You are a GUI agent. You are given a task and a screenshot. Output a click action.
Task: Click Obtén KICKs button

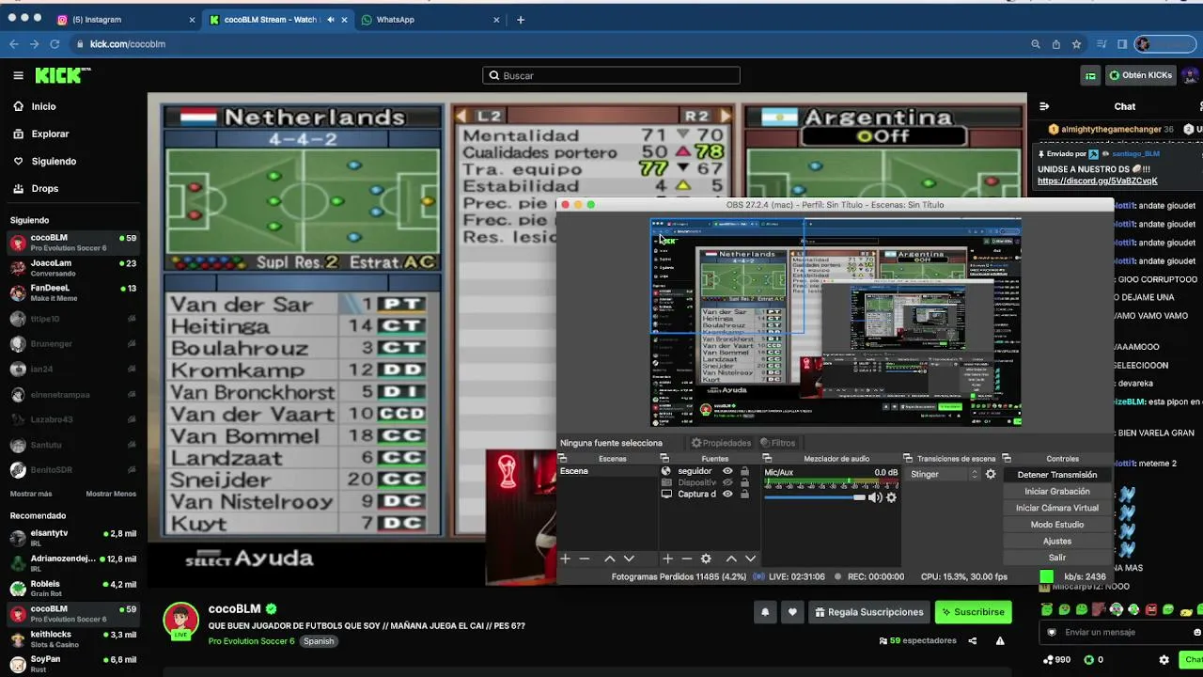(1140, 75)
